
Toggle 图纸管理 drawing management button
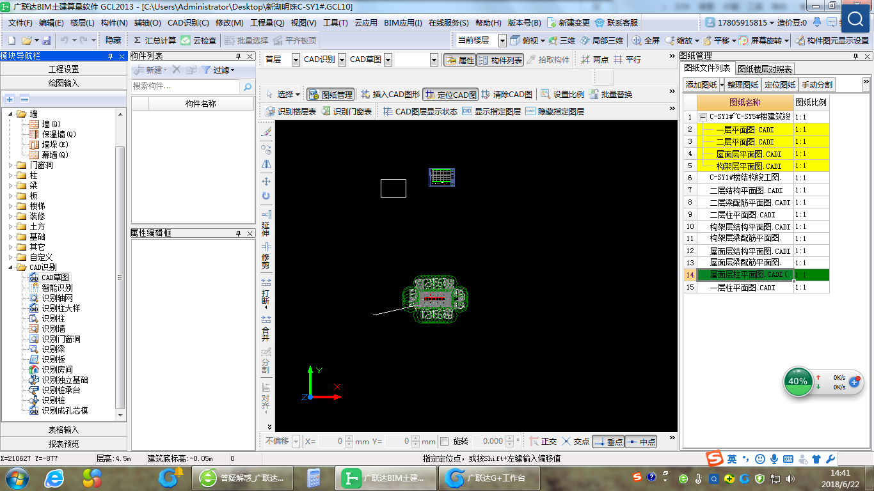coord(330,94)
